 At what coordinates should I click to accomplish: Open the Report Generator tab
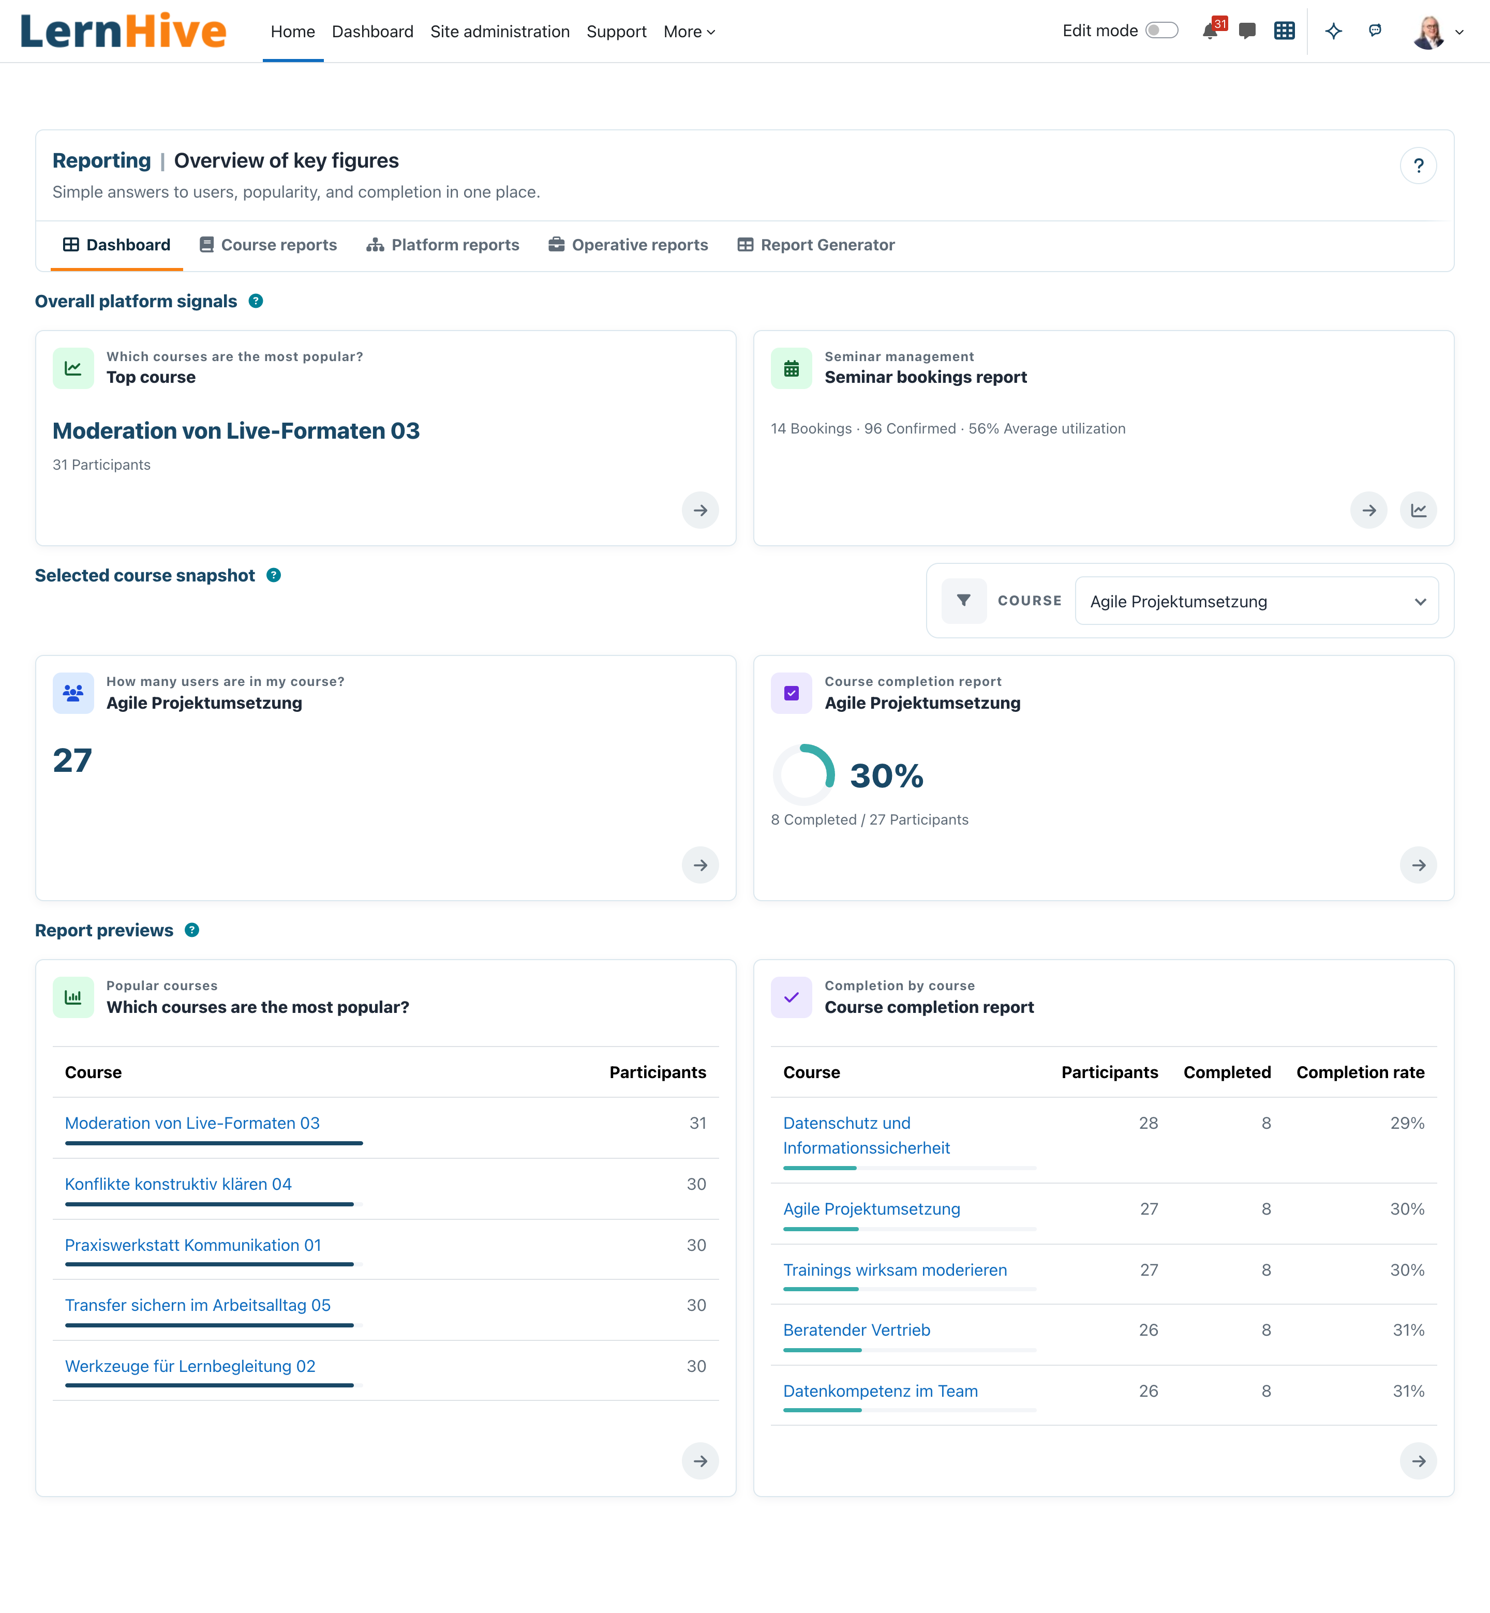(x=816, y=245)
